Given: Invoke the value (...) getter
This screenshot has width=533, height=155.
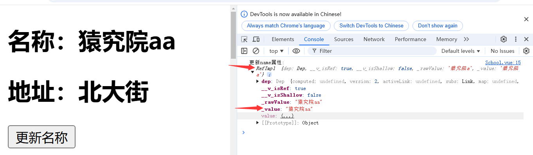Looking at the screenshot, I should [287, 116].
